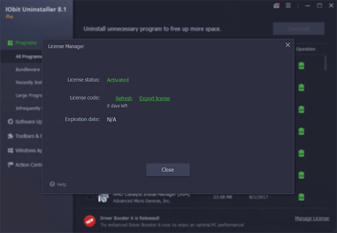
Task: Tick the checkbox beside AMD Catalyst Install Manager
Action: 90,197
